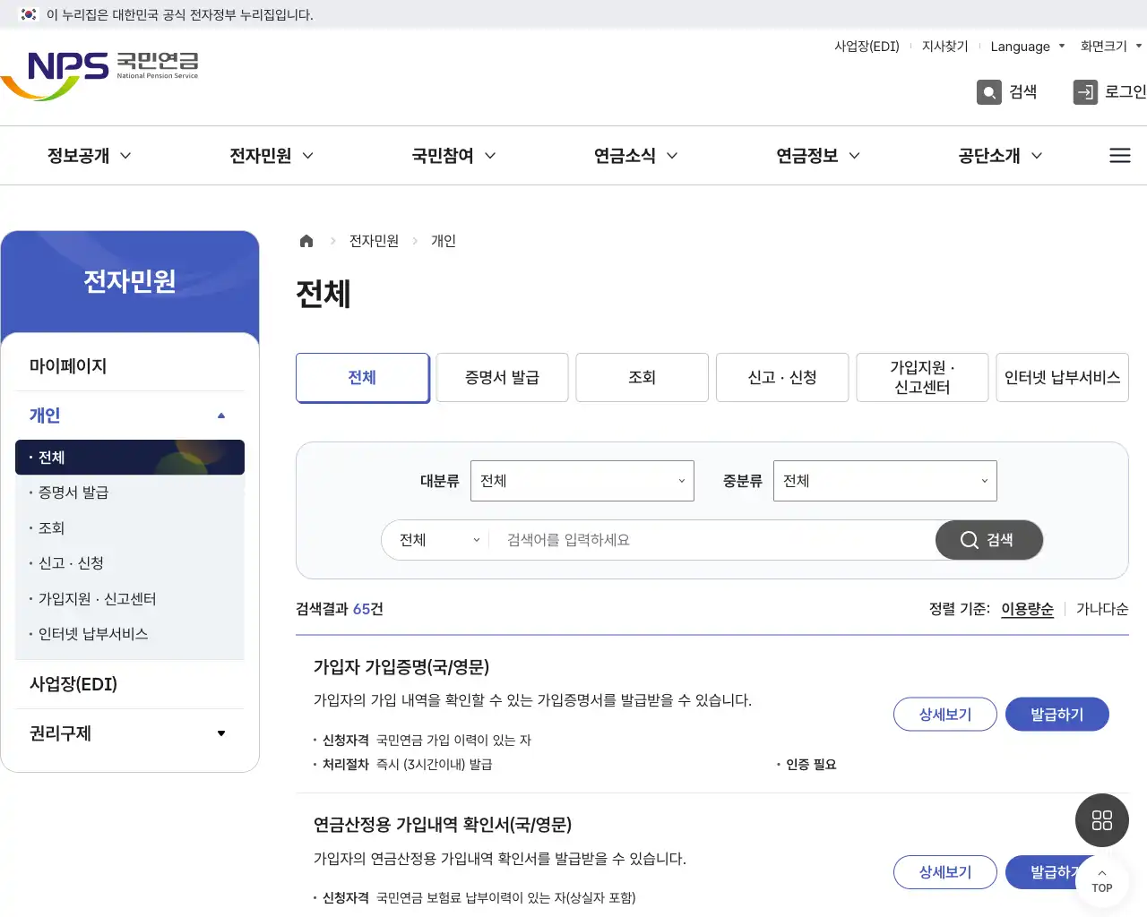Image resolution: width=1147 pixels, height=917 pixels.
Task: Select the 가입지원 · 신고센터 tab
Action: point(923,378)
